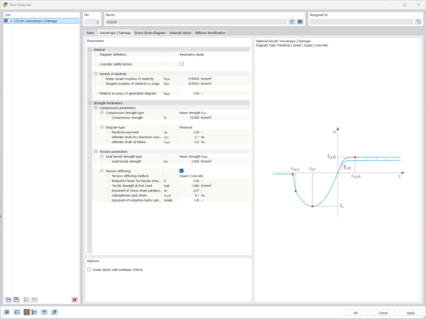The width and height of the screenshot is (426, 319).
Task: Uncheck the Tension stiffening checkbox
Action: (x=181, y=171)
